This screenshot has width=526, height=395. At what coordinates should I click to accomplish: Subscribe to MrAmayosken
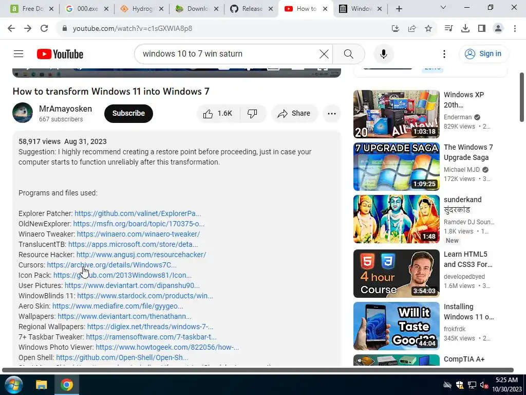pos(128,114)
